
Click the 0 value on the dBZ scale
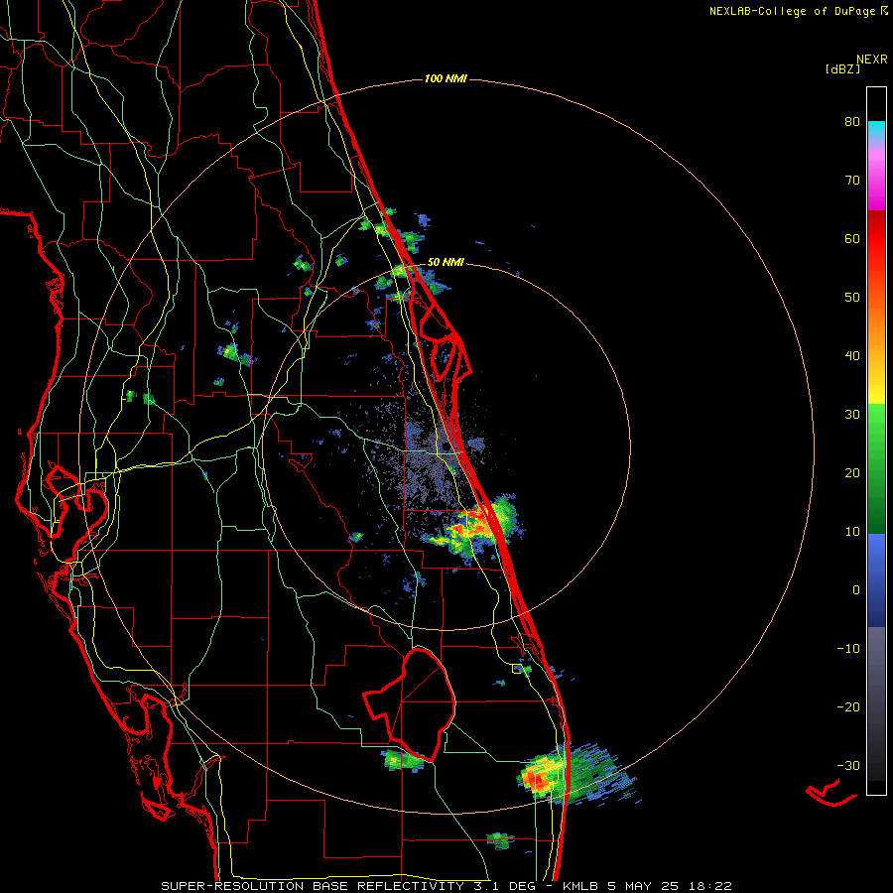(x=856, y=590)
